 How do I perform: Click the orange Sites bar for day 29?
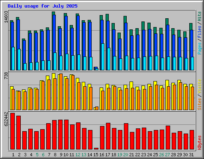pyautogui.click(x=180, y=96)
